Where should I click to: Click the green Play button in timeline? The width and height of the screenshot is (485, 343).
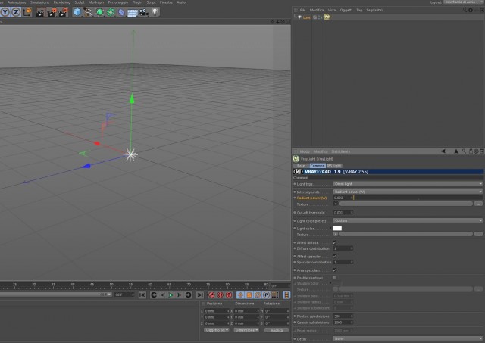pos(171,295)
